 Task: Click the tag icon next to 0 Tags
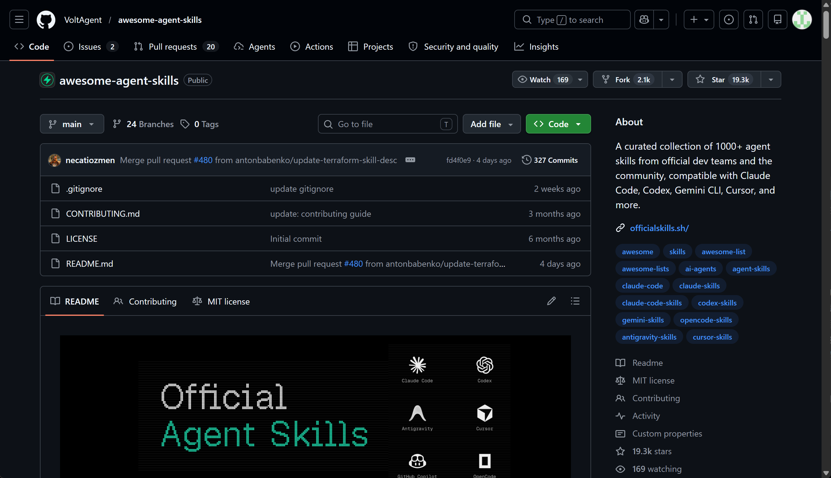coord(185,124)
